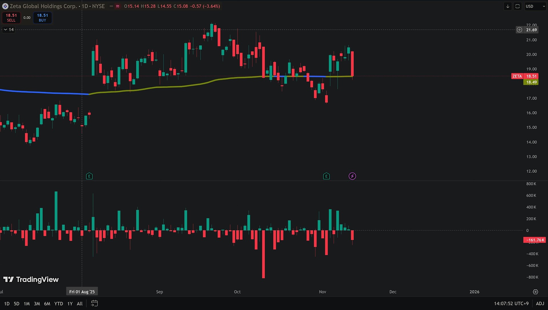This screenshot has width=548, height=310.
Task: Expand the USD currency dropdown
Action: [x=535, y=6]
